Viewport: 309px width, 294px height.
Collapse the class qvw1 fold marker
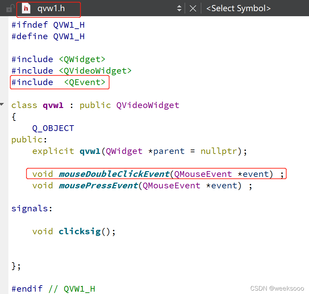click(2, 104)
